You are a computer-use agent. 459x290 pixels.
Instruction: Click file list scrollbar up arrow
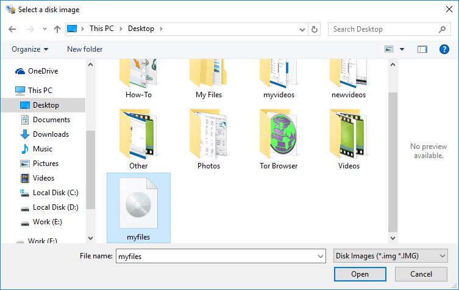coord(393,64)
